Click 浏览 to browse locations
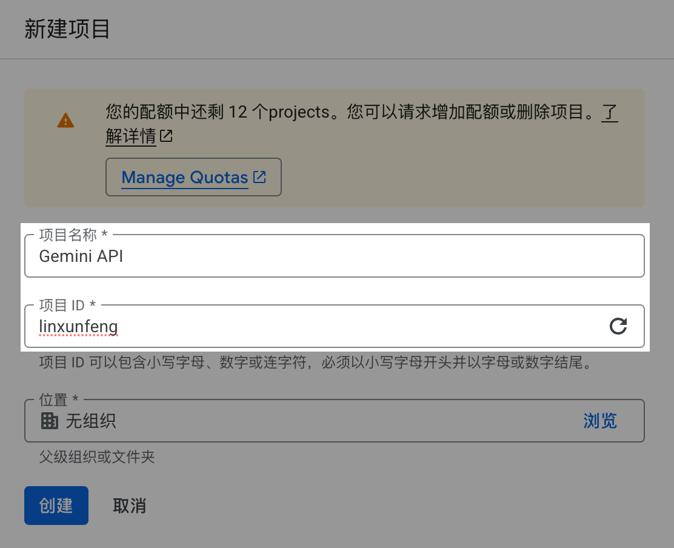674x548 pixels. pyautogui.click(x=600, y=421)
